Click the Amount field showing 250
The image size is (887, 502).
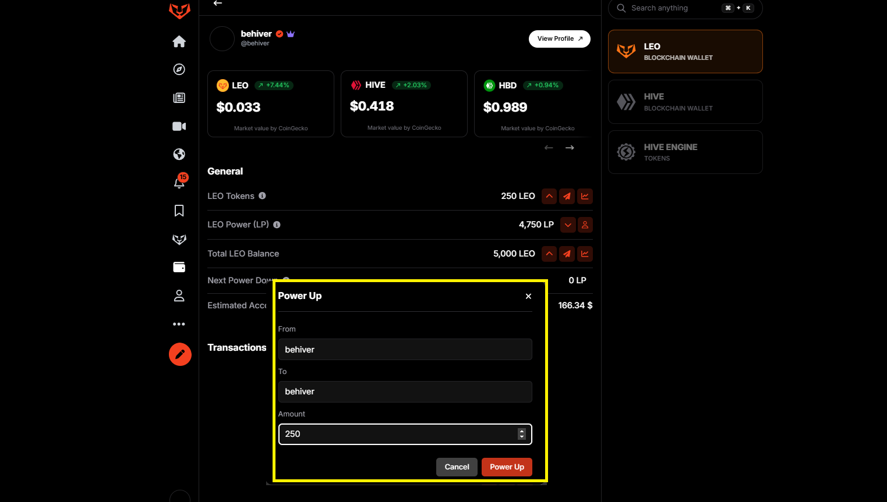(x=405, y=434)
